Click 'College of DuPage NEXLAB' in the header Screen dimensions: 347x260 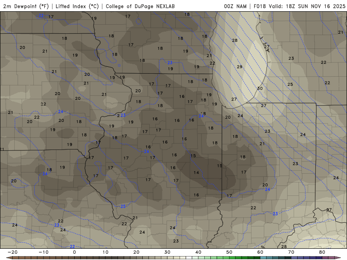[140, 6]
